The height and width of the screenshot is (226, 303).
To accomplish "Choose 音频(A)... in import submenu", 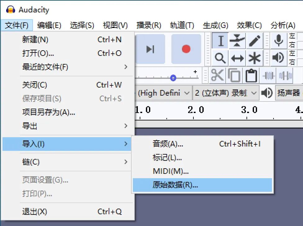I will pos(202,144).
